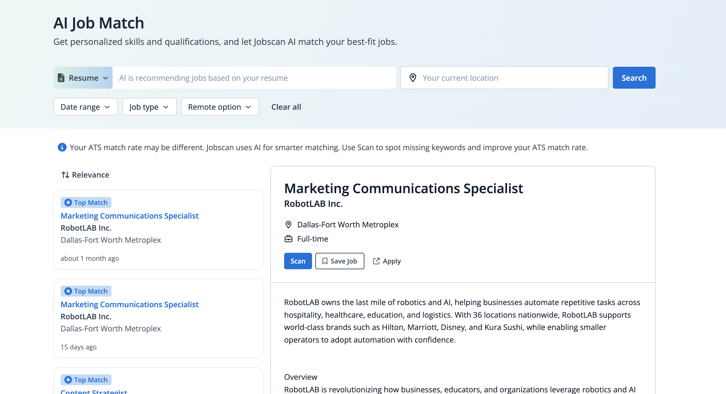Click the blue Scan button
The image size is (726, 394).
[x=298, y=261]
